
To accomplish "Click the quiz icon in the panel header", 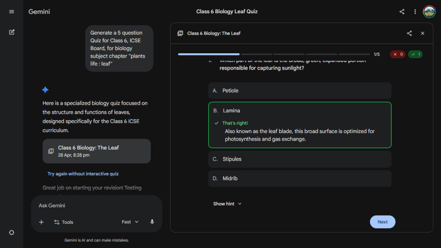I will tap(180, 33).
